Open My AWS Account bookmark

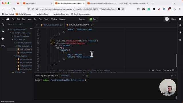[23, 14]
